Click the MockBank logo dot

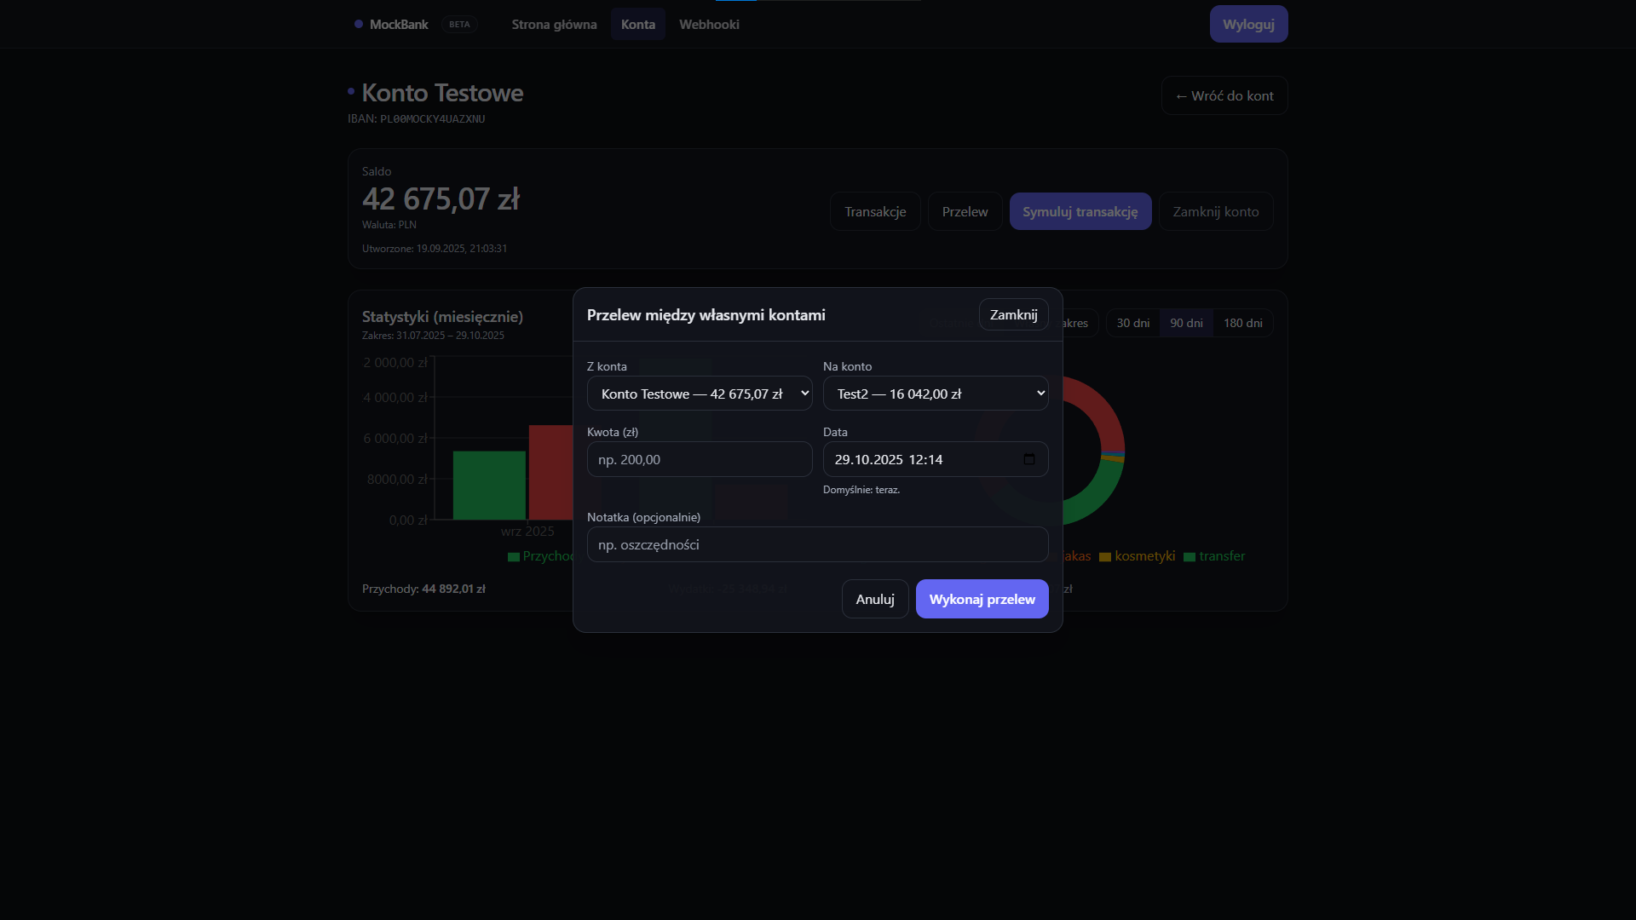(x=359, y=24)
